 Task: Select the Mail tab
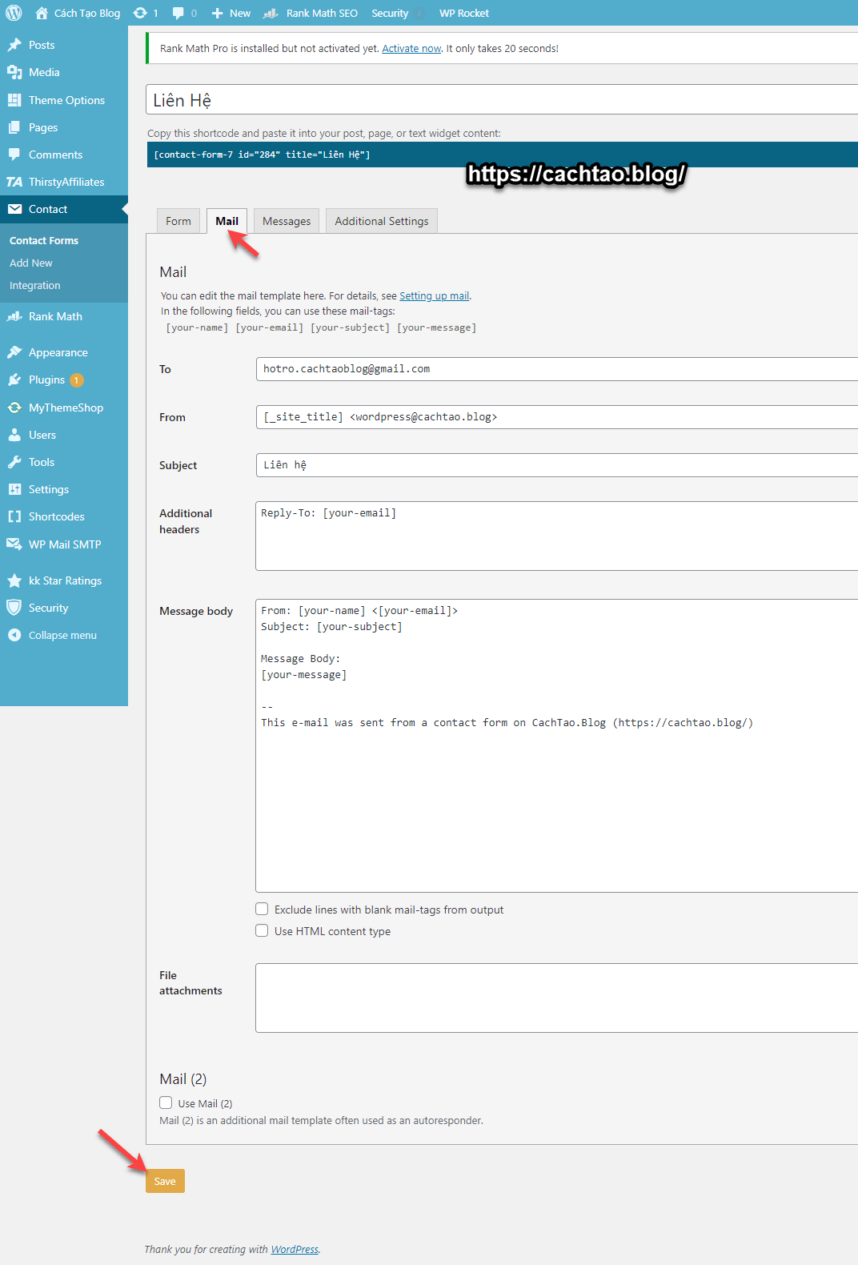(227, 221)
